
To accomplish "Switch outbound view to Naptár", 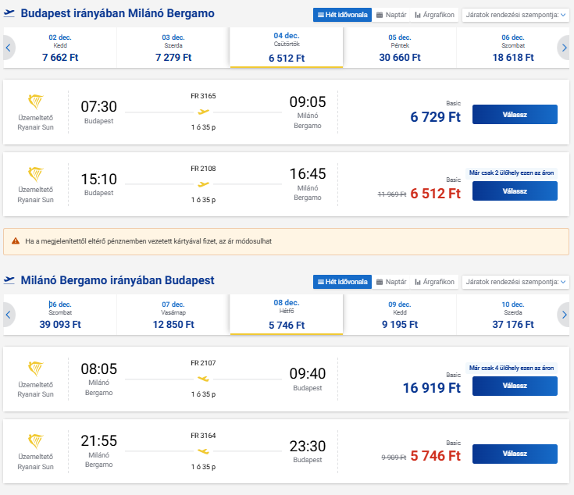I will [x=390, y=15].
